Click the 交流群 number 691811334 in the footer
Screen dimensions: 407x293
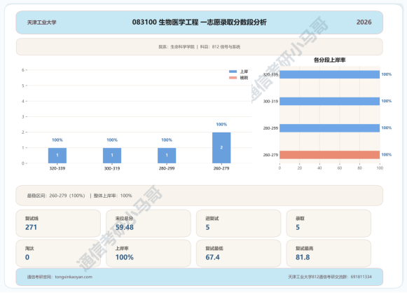point(361,277)
